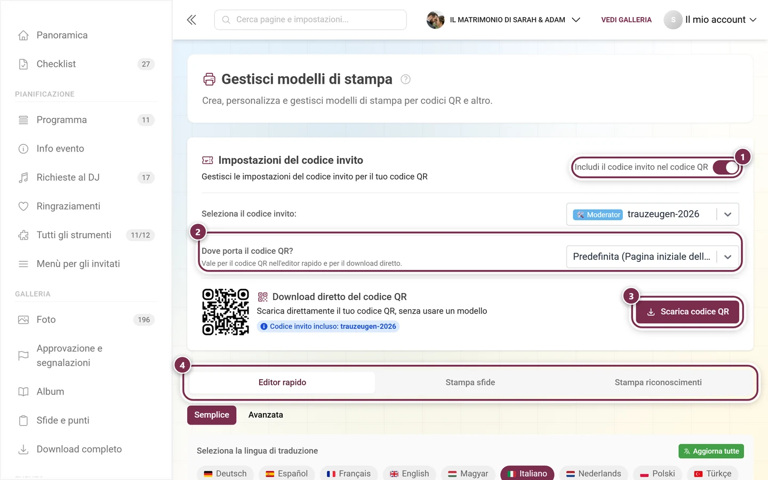This screenshot has width=768, height=480.
Task: Click the Info evento info icon
Action: click(23, 149)
